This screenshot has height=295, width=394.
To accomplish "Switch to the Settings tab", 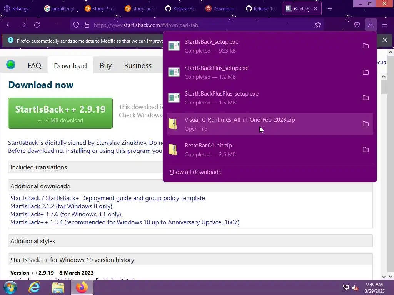I will (16, 9).
